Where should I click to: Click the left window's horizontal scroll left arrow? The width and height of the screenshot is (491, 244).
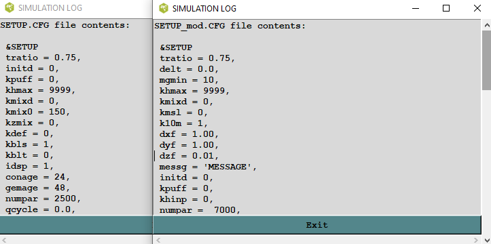pyautogui.click(x=4, y=240)
